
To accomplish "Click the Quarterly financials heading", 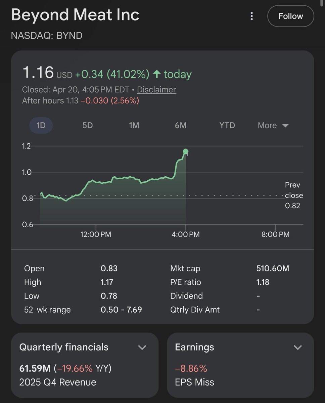I will coord(64,347).
